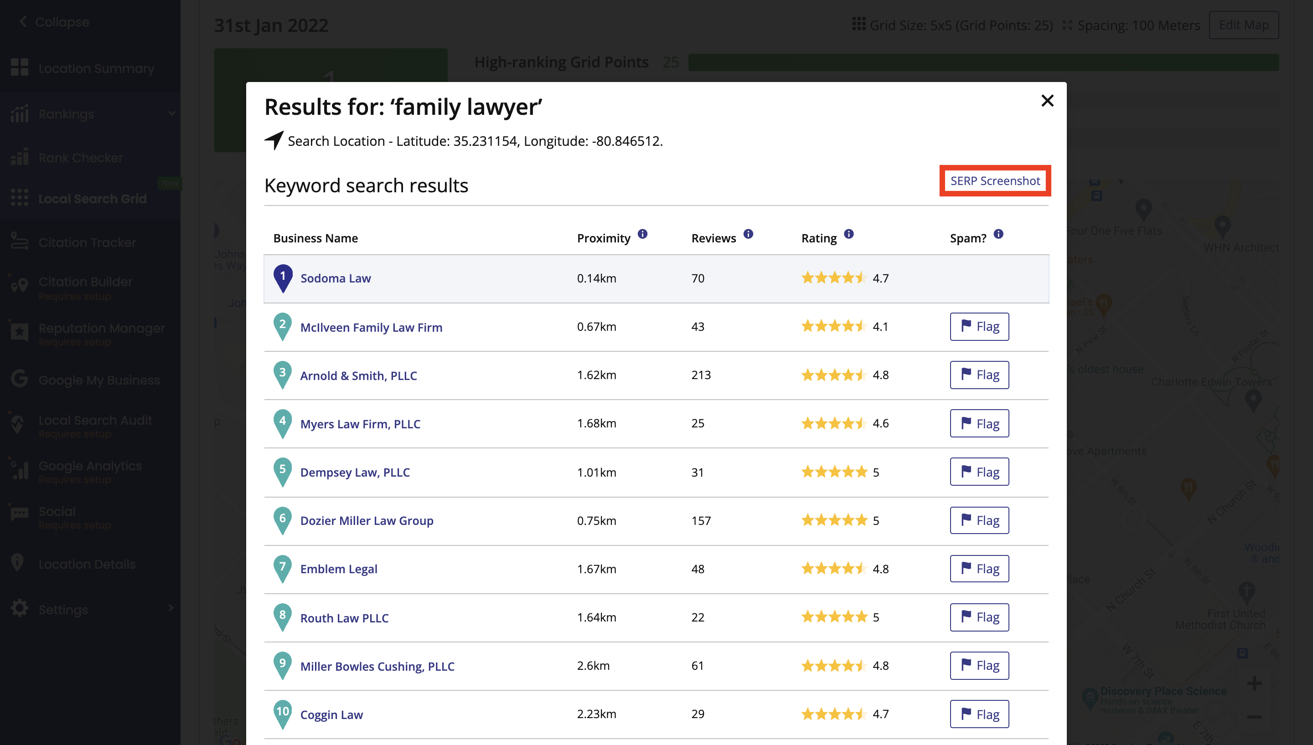Flag Emblem Legal as spam
1313x745 pixels.
click(979, 569)
